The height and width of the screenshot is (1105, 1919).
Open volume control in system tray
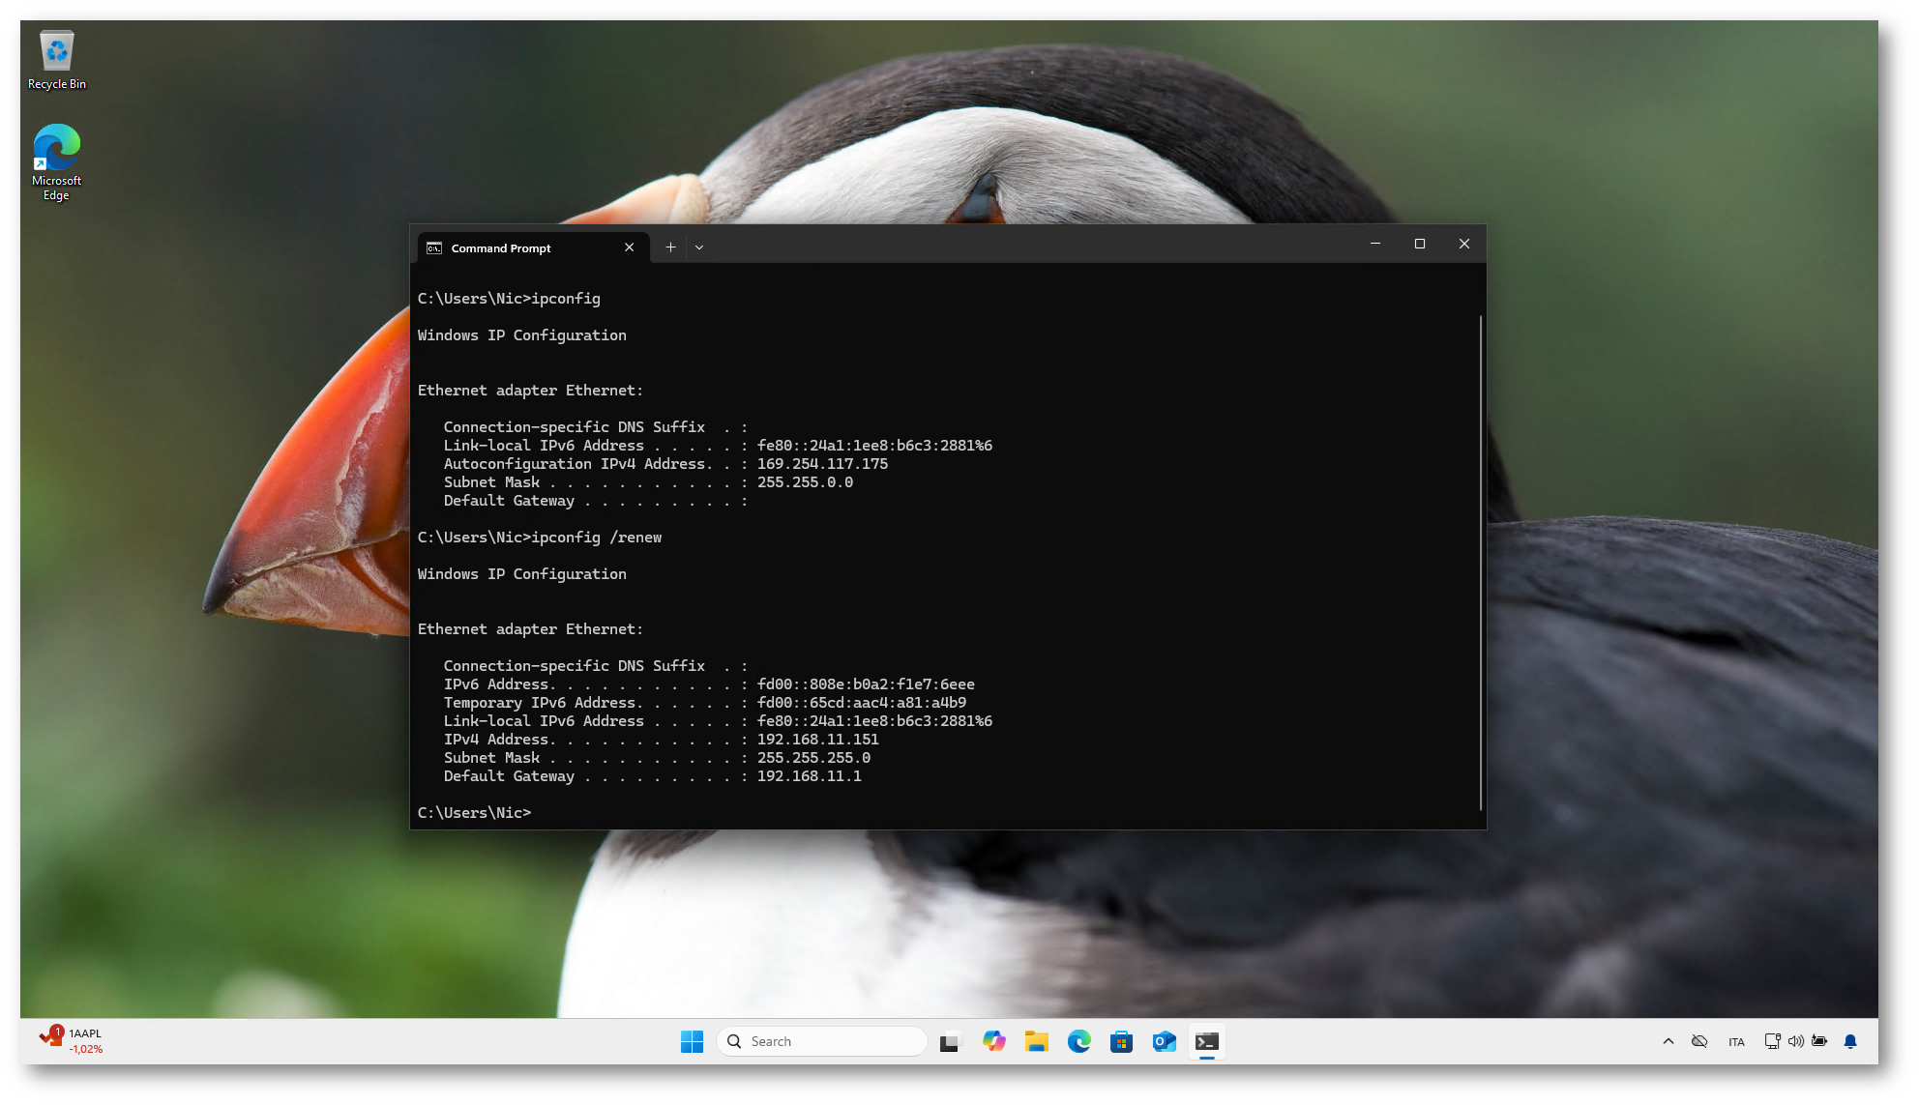[1795, 1041]
